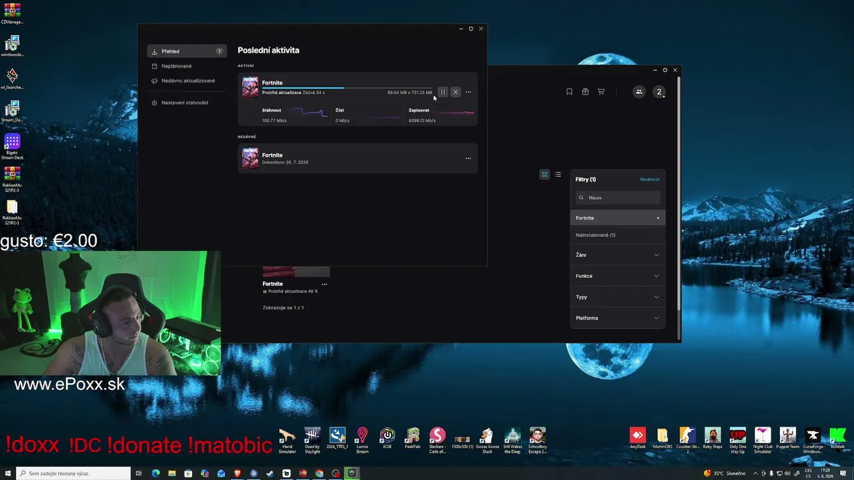
Task: Switch library to grid view
Action: point(544,175)
